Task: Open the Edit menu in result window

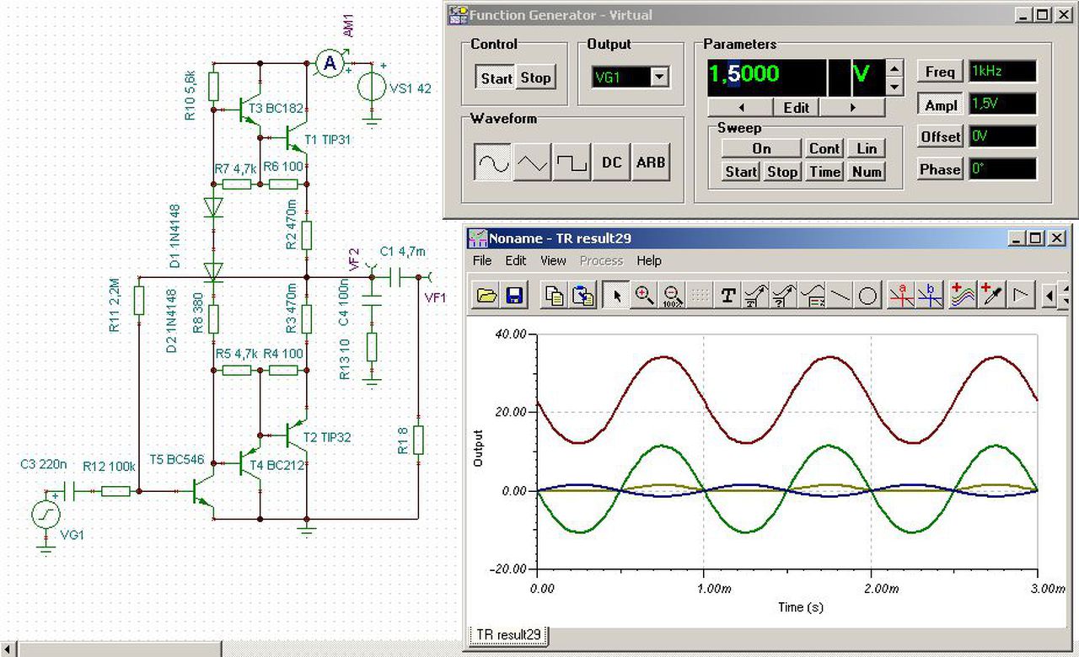Action: 516,261
